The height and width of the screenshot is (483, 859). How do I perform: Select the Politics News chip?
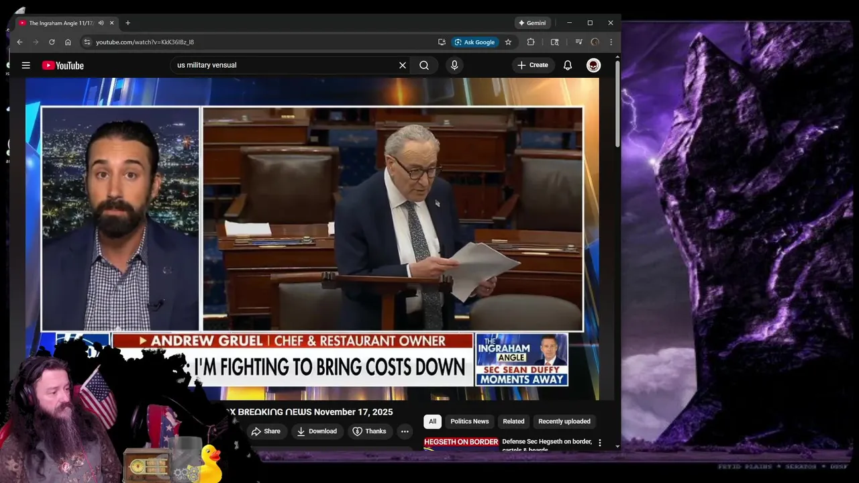[470, 421]
